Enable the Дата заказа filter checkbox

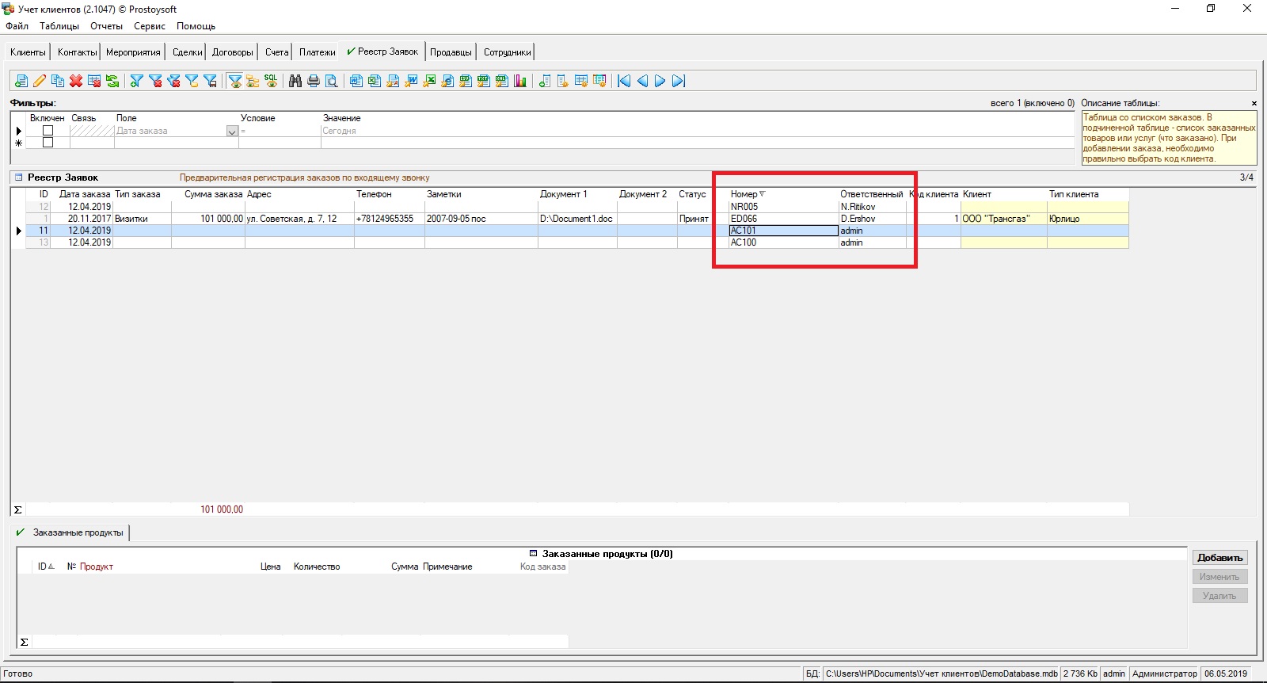pos(48,131)
